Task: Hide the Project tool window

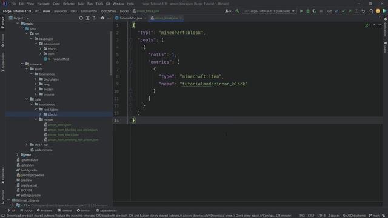Action: tap(109, 18)
